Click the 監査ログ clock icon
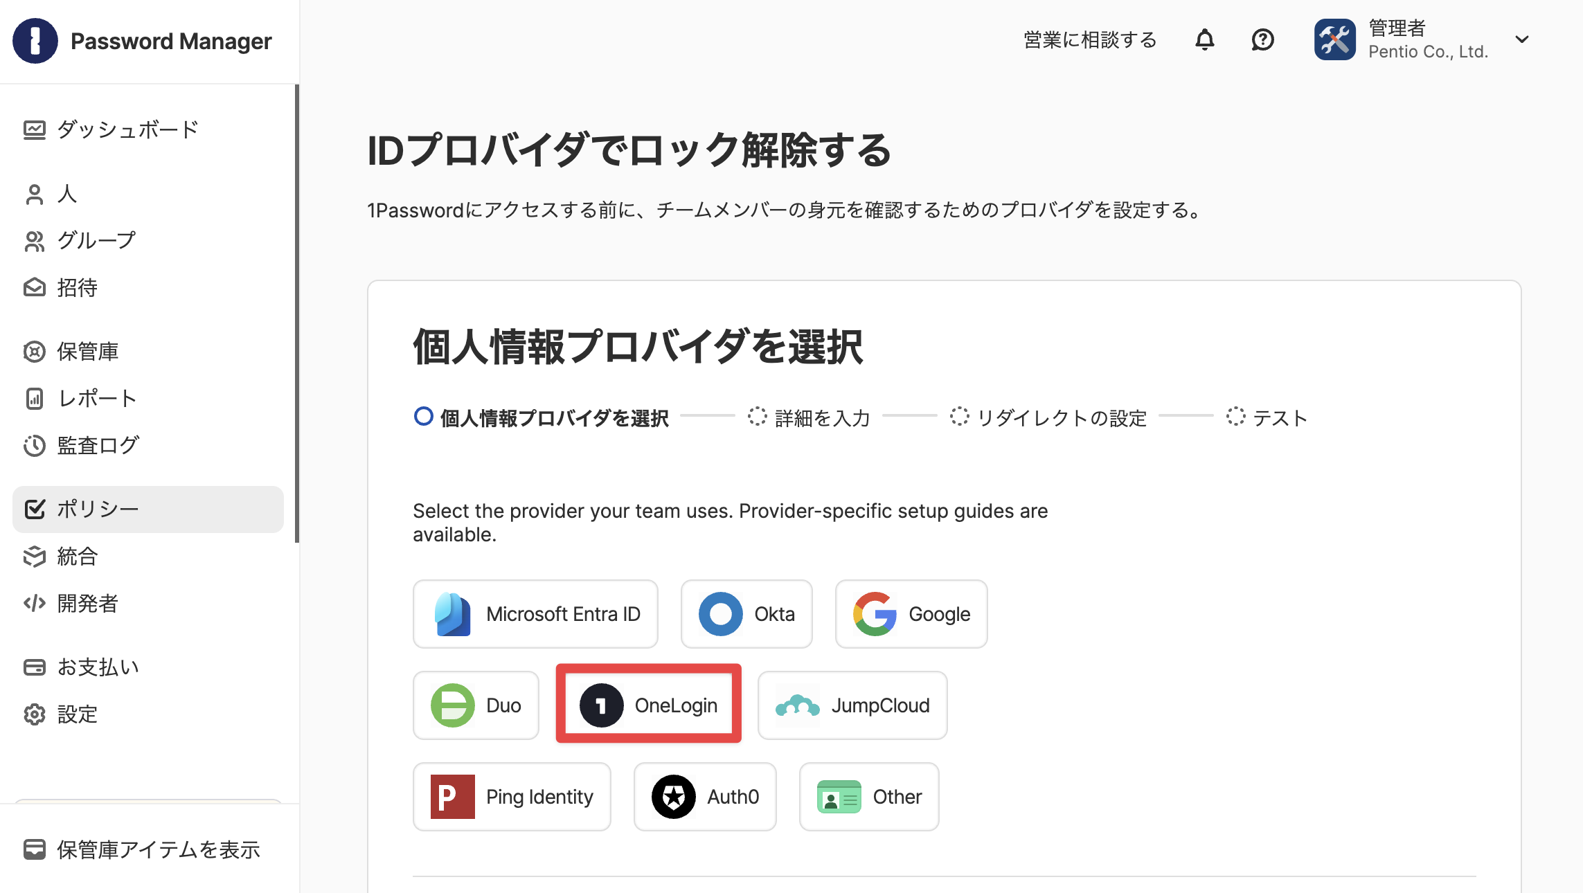 (x=35, y=446)
